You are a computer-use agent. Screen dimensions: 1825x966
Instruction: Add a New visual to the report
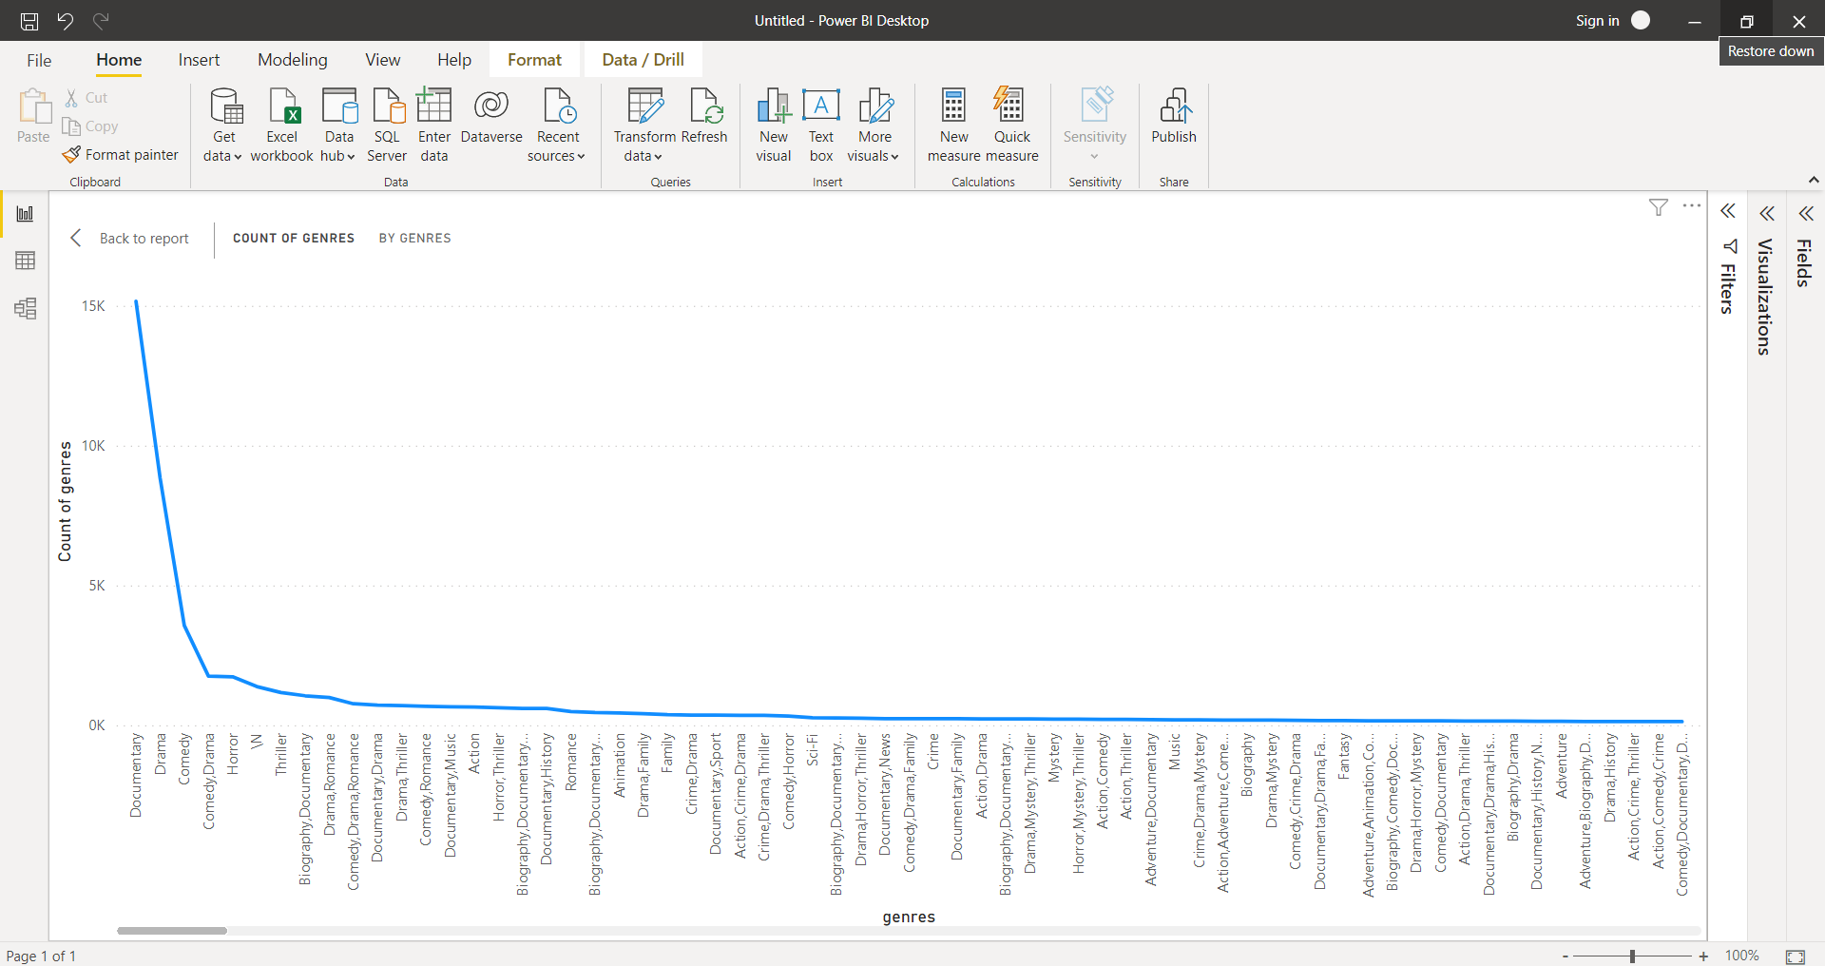773,124
